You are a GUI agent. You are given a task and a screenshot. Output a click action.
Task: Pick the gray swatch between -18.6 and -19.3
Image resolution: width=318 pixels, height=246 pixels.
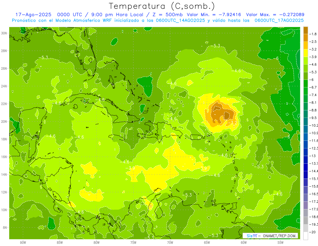pyautogui.click(x=306, y=221)
